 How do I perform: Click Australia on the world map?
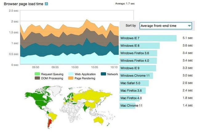click(99, 120)
